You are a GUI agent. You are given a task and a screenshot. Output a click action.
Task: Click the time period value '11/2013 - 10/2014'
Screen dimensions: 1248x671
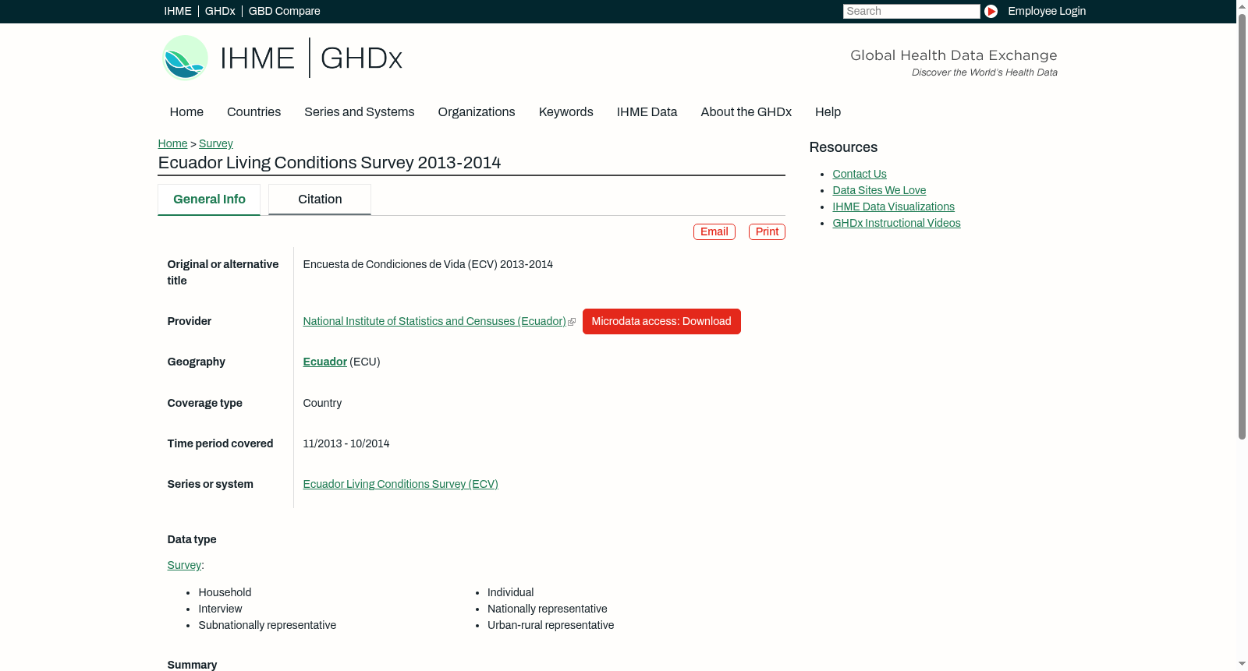(x=346, y=444)
